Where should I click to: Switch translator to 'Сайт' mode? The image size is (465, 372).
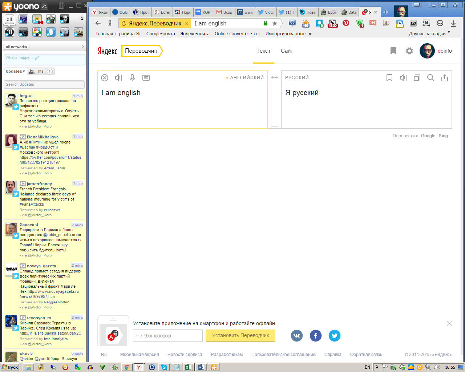(x=287, y=51)
